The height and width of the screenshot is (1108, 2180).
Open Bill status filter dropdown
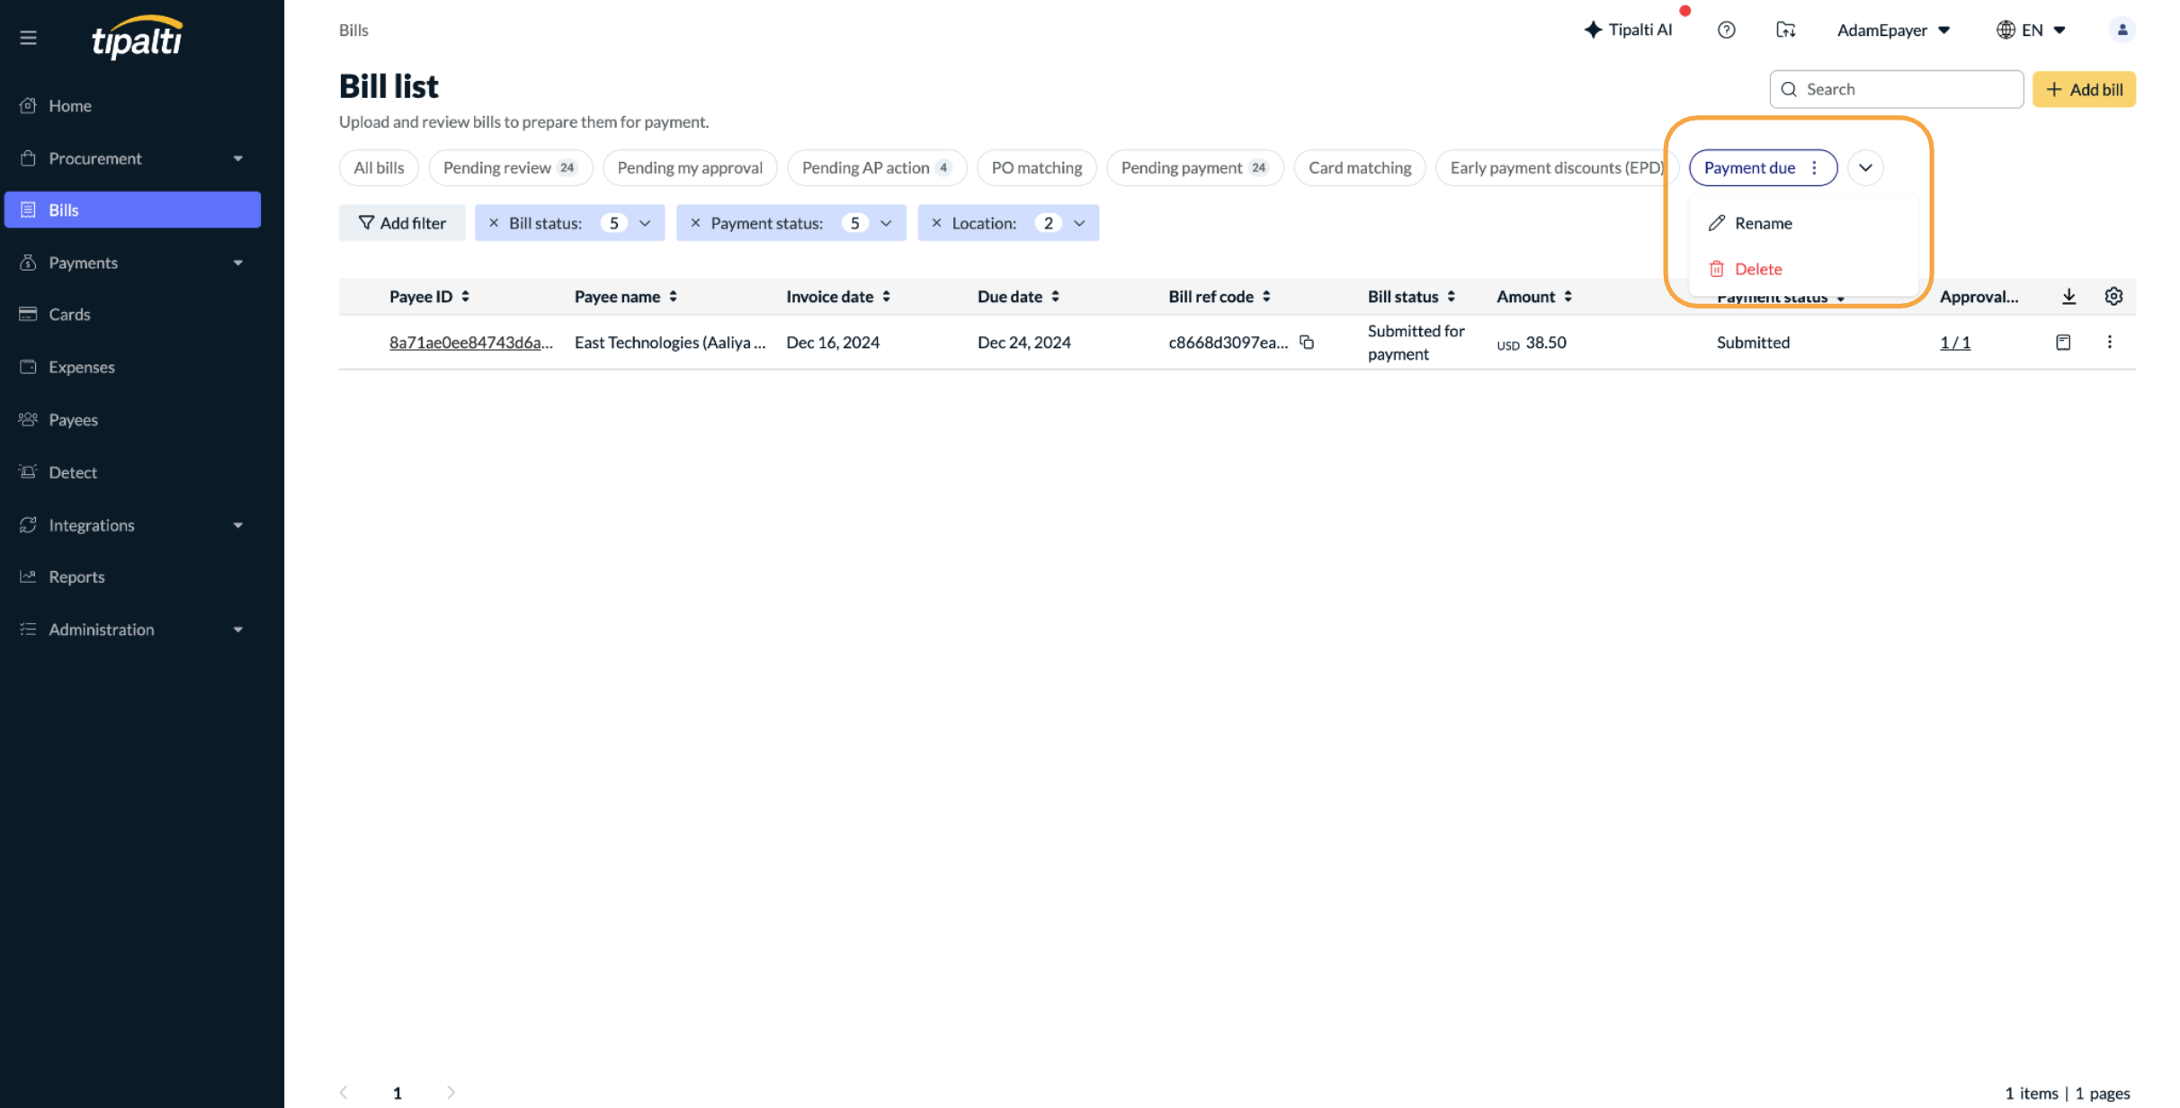point(645,223)
